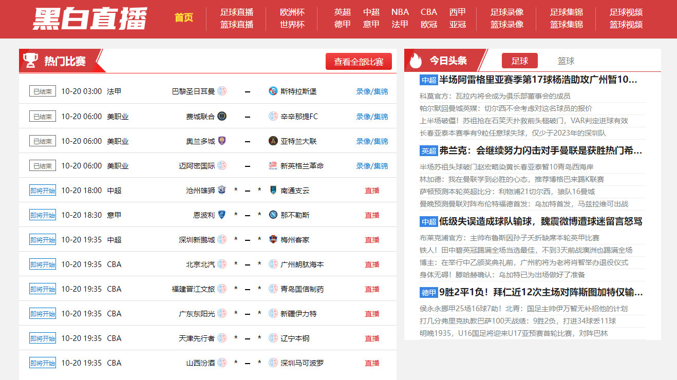Go to 足球直播 in the top navigation
The image size is (677, 380).
click(x=237, y=12)
